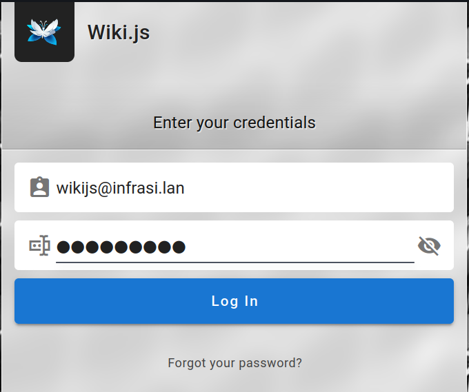Place cursor after wikijs@infrasi.lan text
This screenshot has height=392, width=469.
186,188
